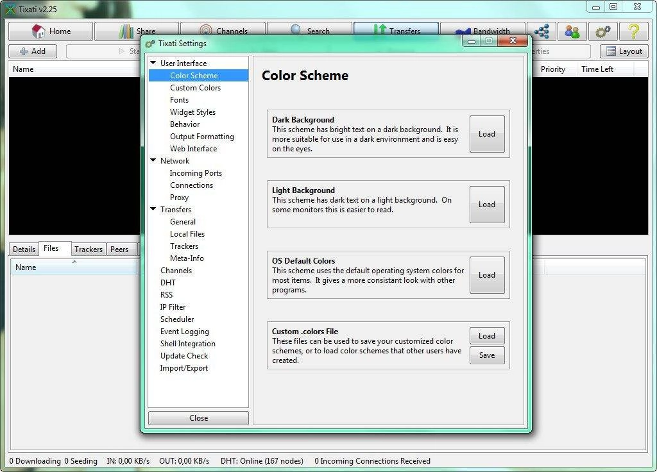Image resolution: width=657 pixels, height=472 pixels.
Task: Open the Share view in the Tixati toolbar
Action: coord(137,31)
